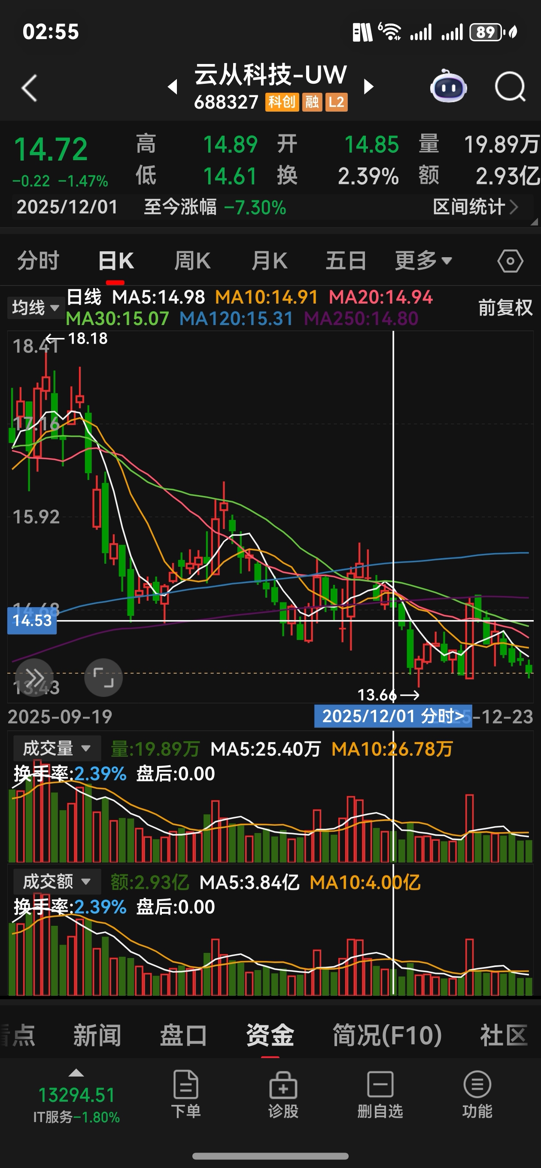
Task: Go to the next stock with the right triangle
Action: point(369,87)
